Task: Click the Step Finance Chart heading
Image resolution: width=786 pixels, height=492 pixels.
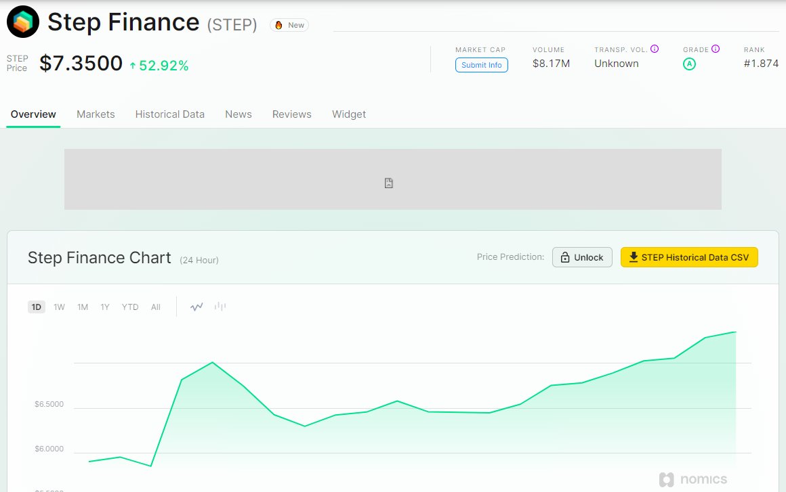Action: click(x=99, y=258)
